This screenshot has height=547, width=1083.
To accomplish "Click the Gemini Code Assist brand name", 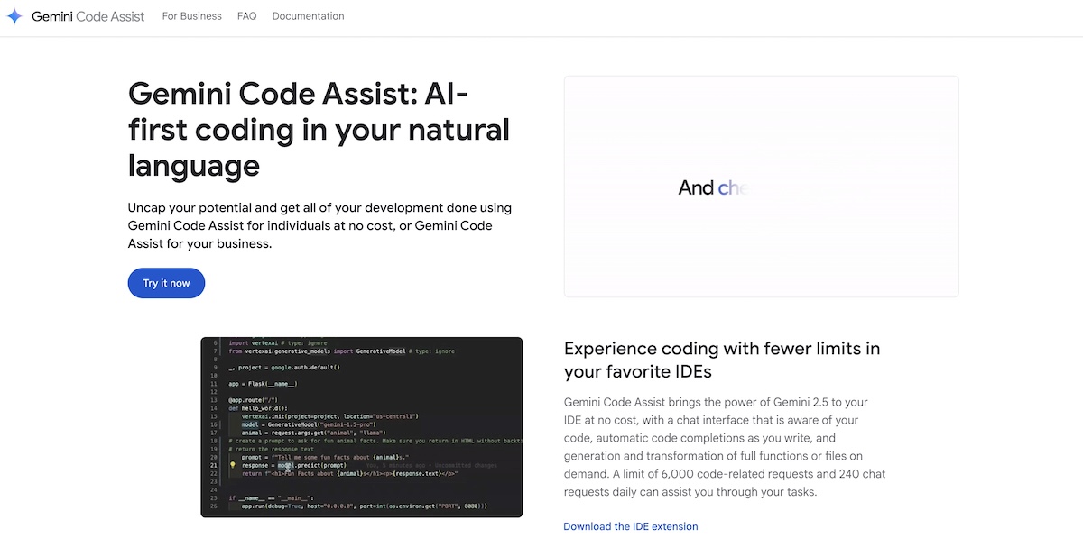I will coord(88,16).
